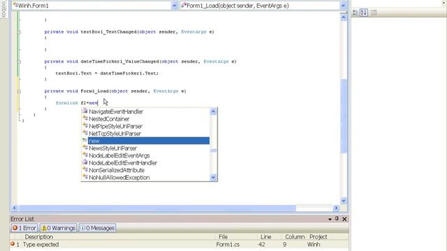This screenshot has width=447, height=251.
Task: Sort error list by Column header
Action: [295, 237]
